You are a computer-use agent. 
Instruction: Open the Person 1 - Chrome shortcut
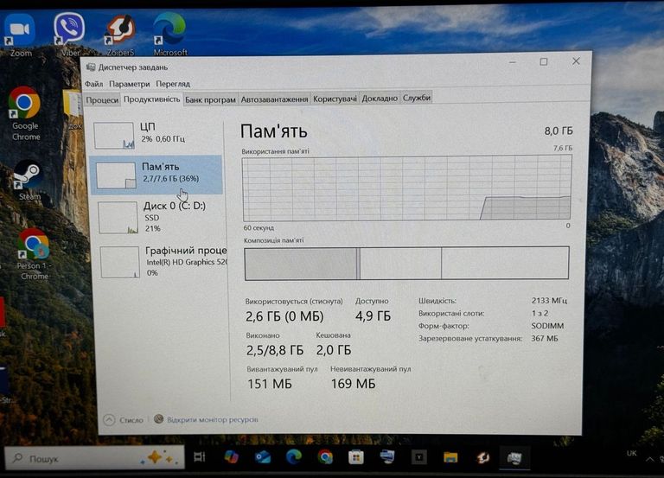34,253
